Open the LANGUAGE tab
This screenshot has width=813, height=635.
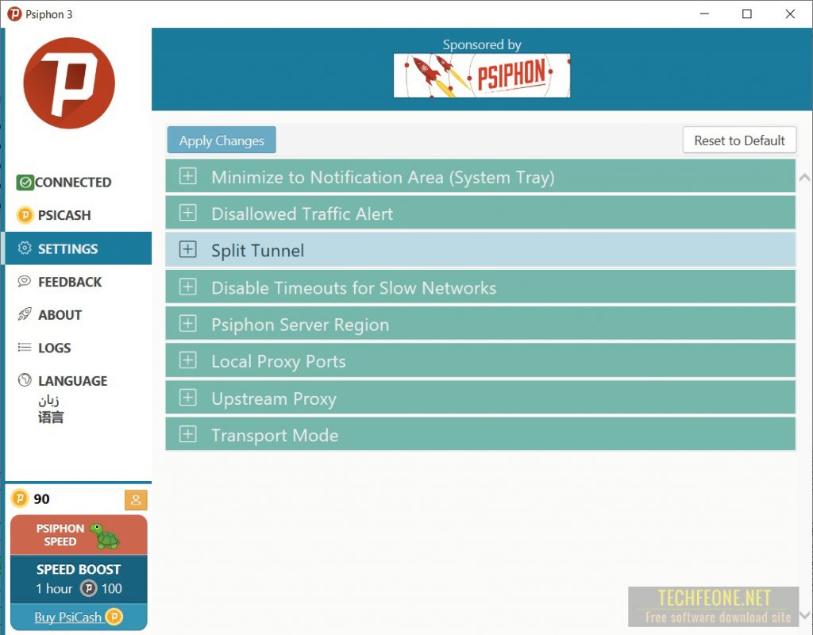79,381
